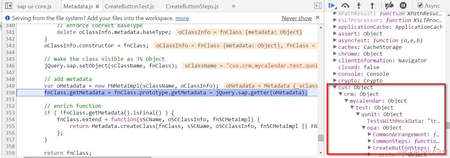Open the CreateButtonSteps.js tab
This screenshot has height=158, width=450.
click(192, 6)
